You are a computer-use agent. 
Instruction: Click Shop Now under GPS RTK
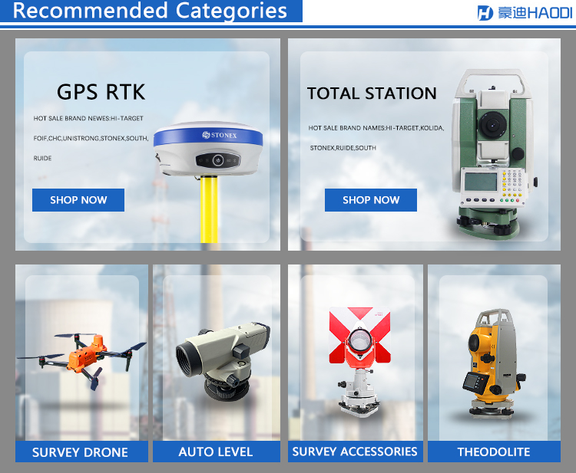tap(78, 200)
